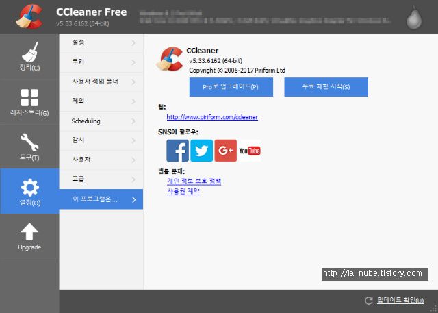
Task: Click the chevron next to 설정
Action: tap(134, 43)
